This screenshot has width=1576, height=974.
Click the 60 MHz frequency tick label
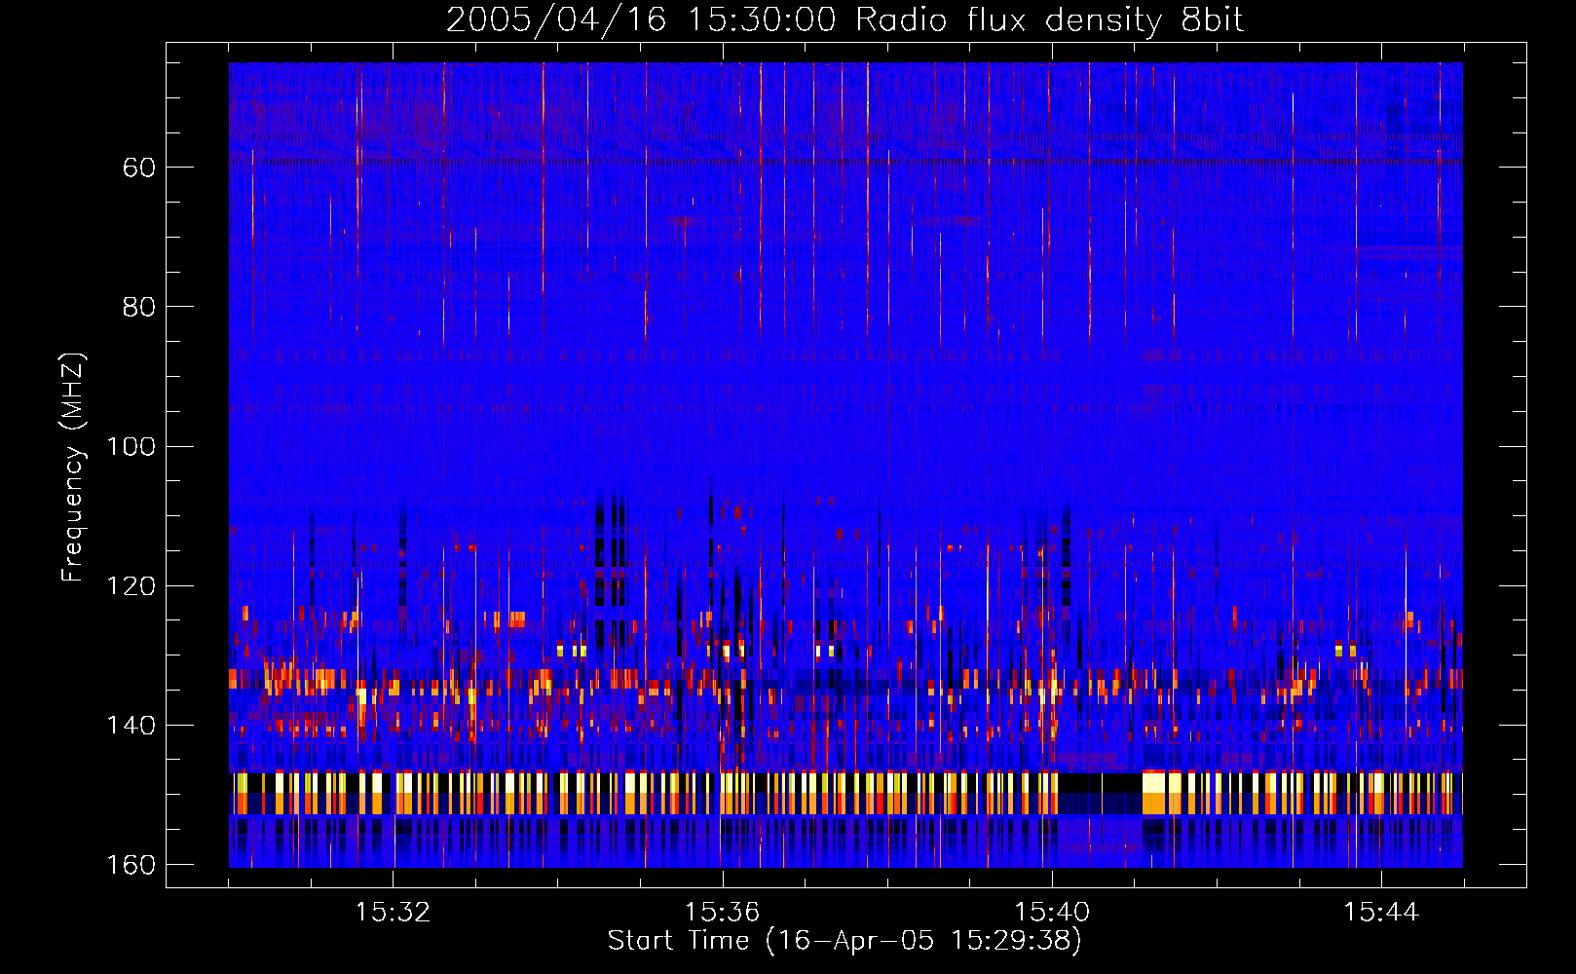[x=139, y=168]
